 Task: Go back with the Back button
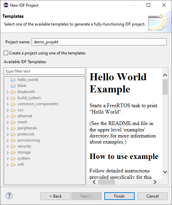click(x=56, y=196)
